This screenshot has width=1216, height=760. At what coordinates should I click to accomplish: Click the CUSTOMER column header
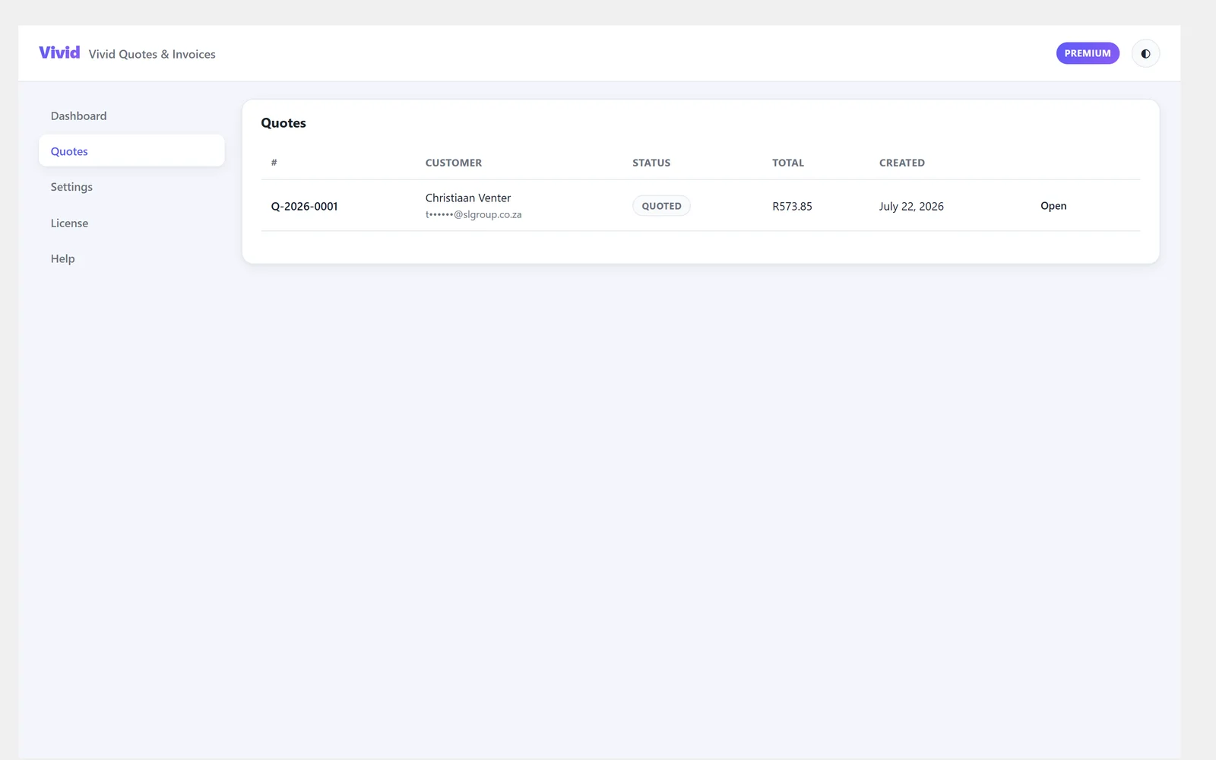pyautogui.click(x=454, y=163)
